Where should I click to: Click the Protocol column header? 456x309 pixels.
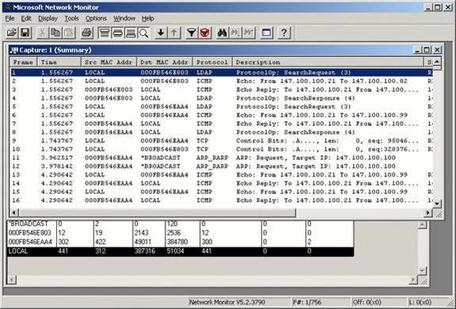point(213,62)
